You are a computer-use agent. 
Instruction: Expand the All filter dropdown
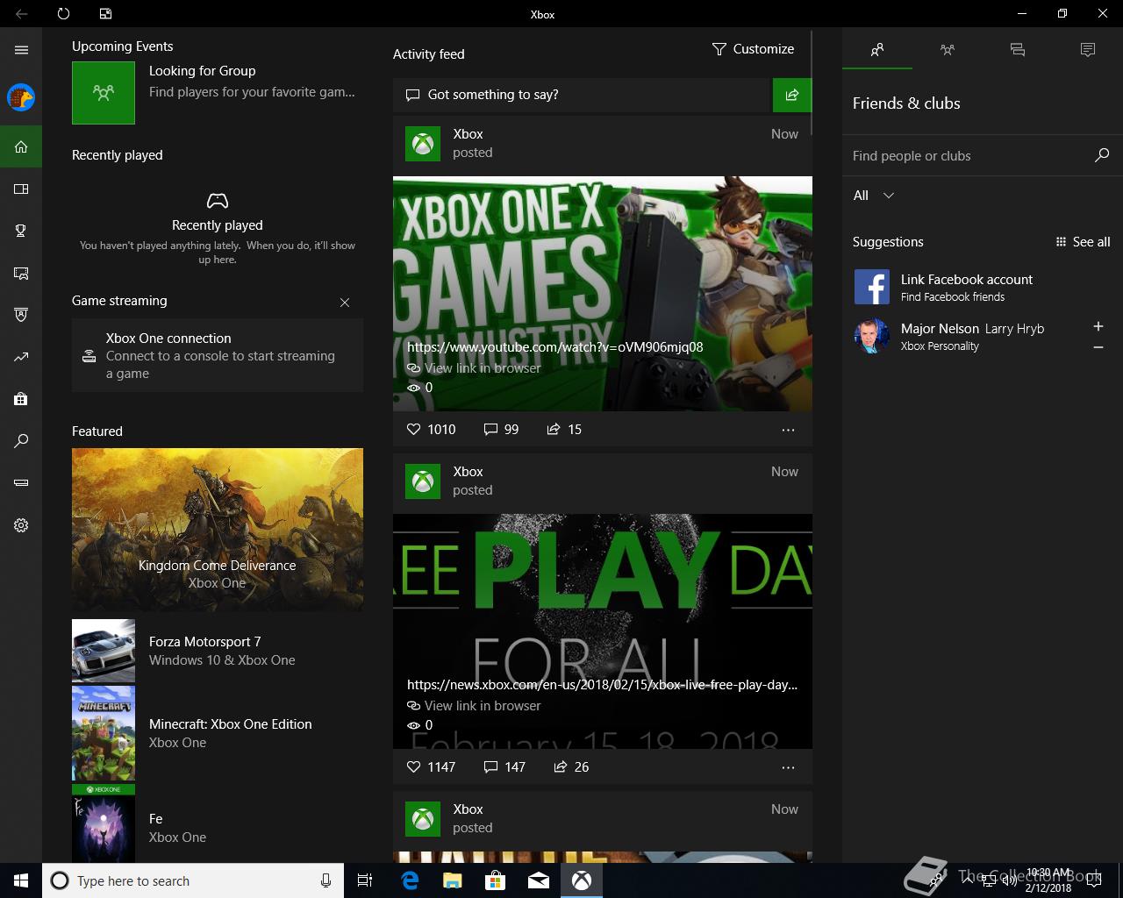click(874, 196)
